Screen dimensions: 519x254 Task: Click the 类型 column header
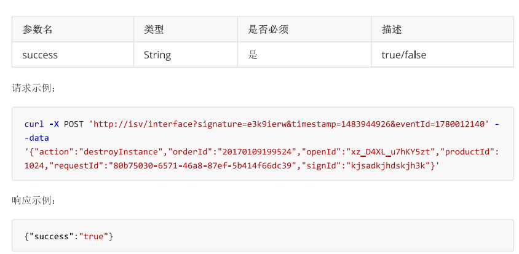(185, 29)
